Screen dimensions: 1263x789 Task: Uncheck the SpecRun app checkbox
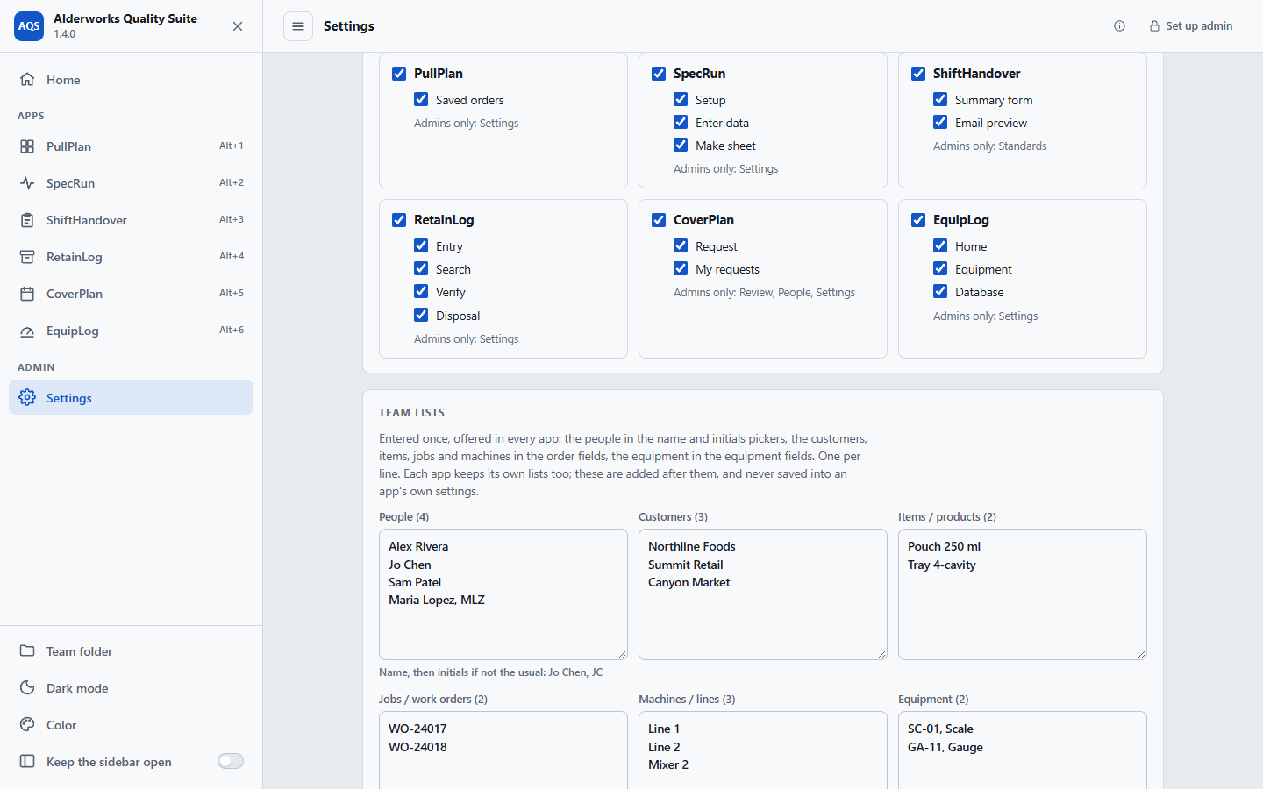(659, 74)
